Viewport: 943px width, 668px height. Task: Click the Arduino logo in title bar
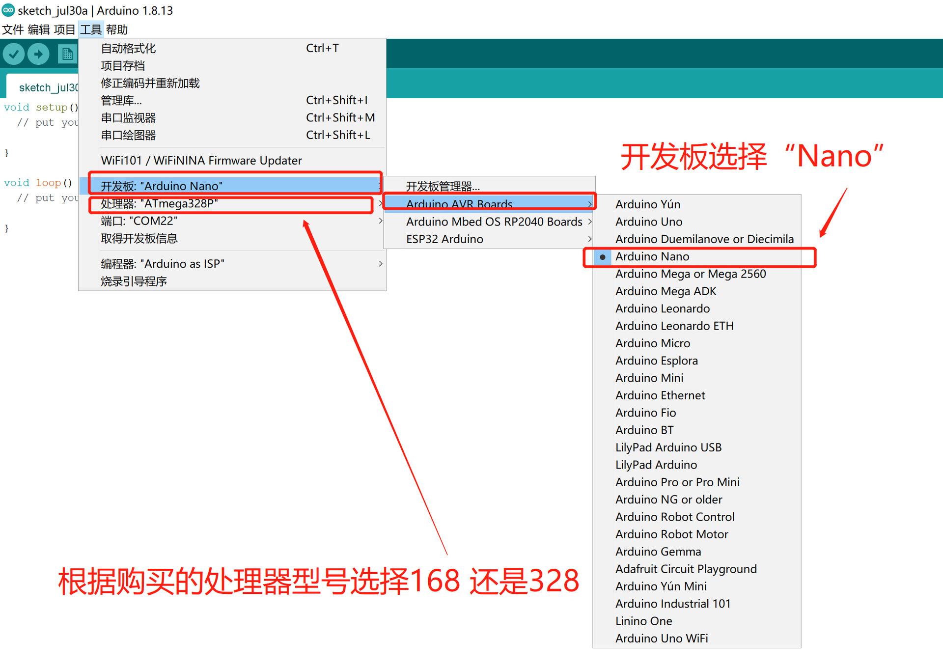tap(8, 10)
